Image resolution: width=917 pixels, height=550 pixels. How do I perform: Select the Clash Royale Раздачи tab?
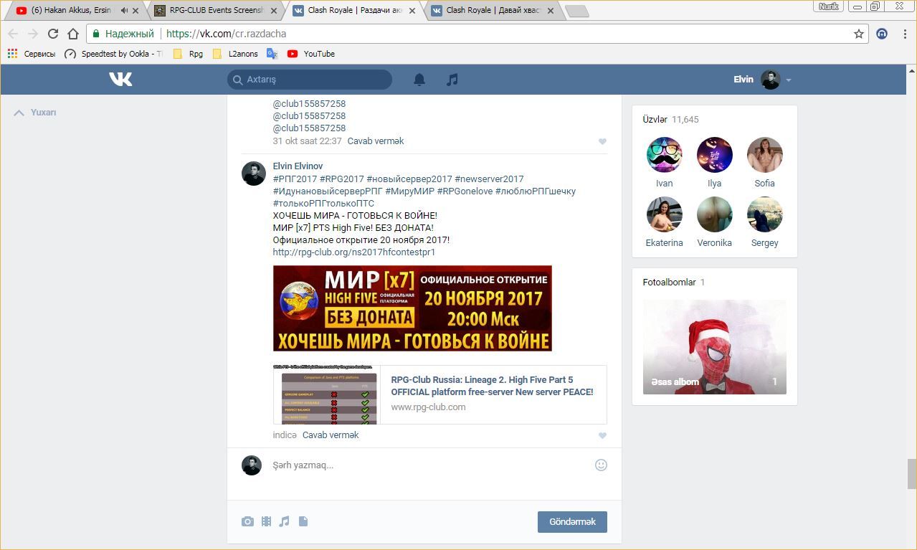353,11
